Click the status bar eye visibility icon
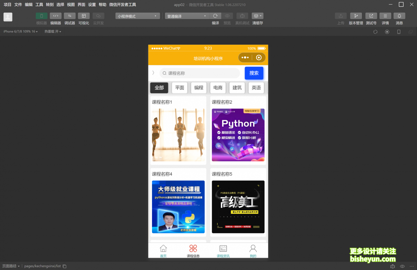 pos(402,266)
